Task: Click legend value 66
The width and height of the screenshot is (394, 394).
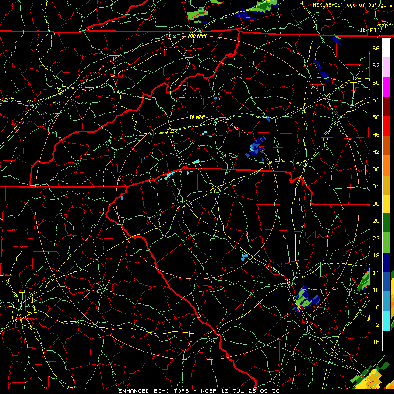Action: [x=376, y=48]
